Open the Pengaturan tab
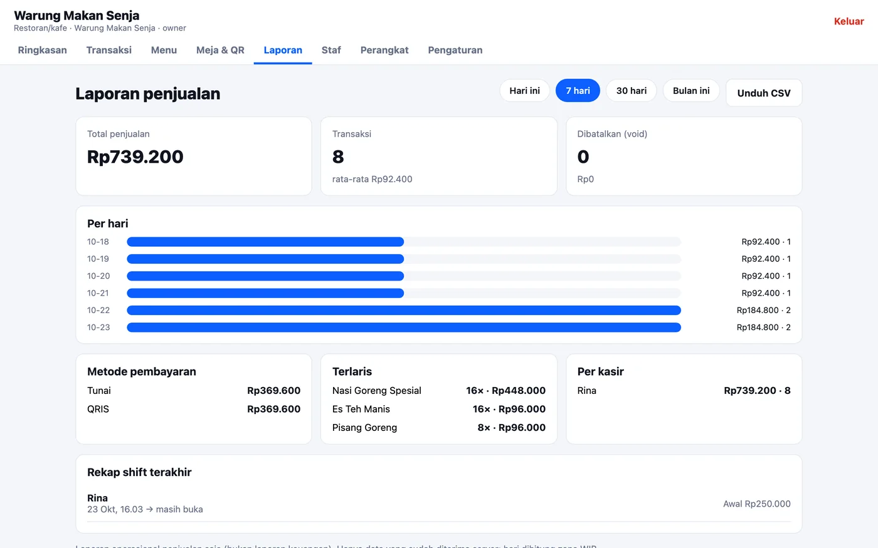Image resolution: width=878 pixels, height=548 pixels. click(x=455, y=50)
